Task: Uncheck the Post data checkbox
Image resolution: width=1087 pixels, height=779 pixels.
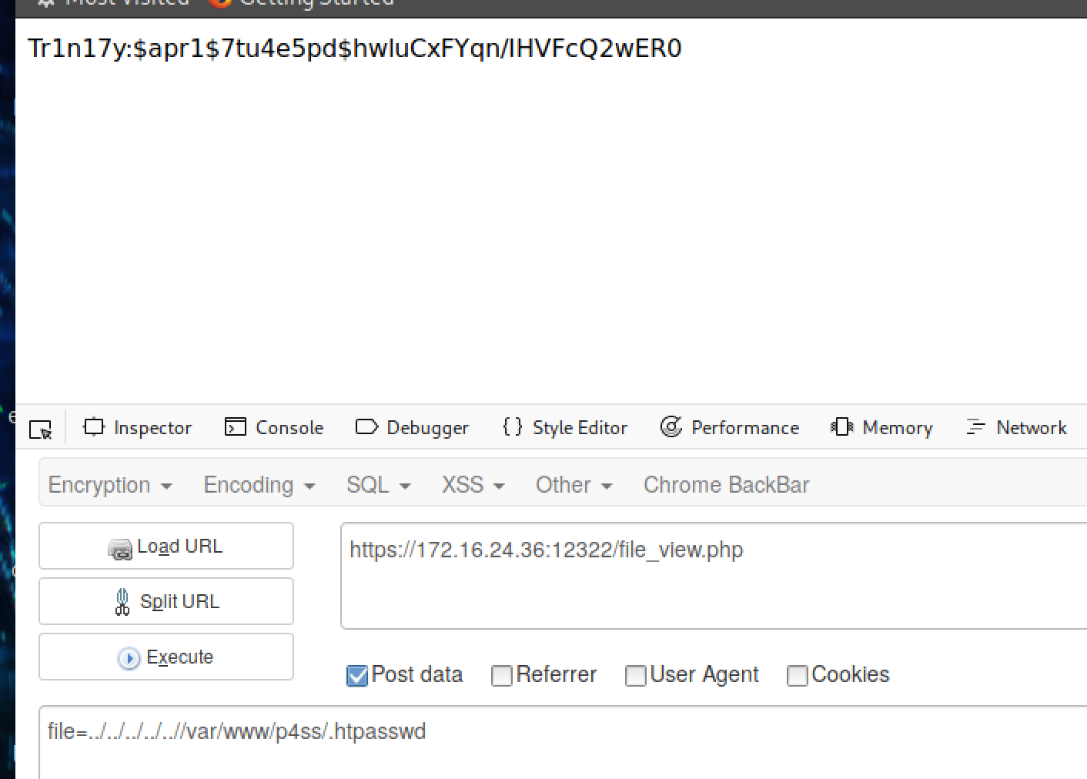Action: coord(357,676)
